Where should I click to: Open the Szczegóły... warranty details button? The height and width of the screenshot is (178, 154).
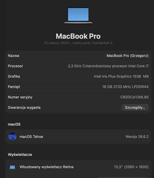click(135, 107)
